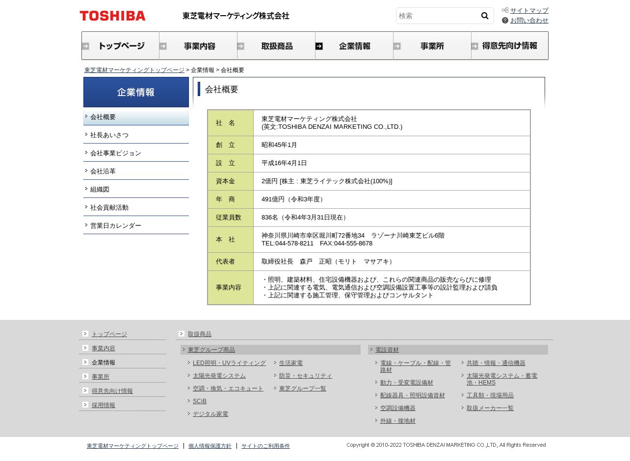
Task: Click the 代表者 row label
Action: coord(231,262)
